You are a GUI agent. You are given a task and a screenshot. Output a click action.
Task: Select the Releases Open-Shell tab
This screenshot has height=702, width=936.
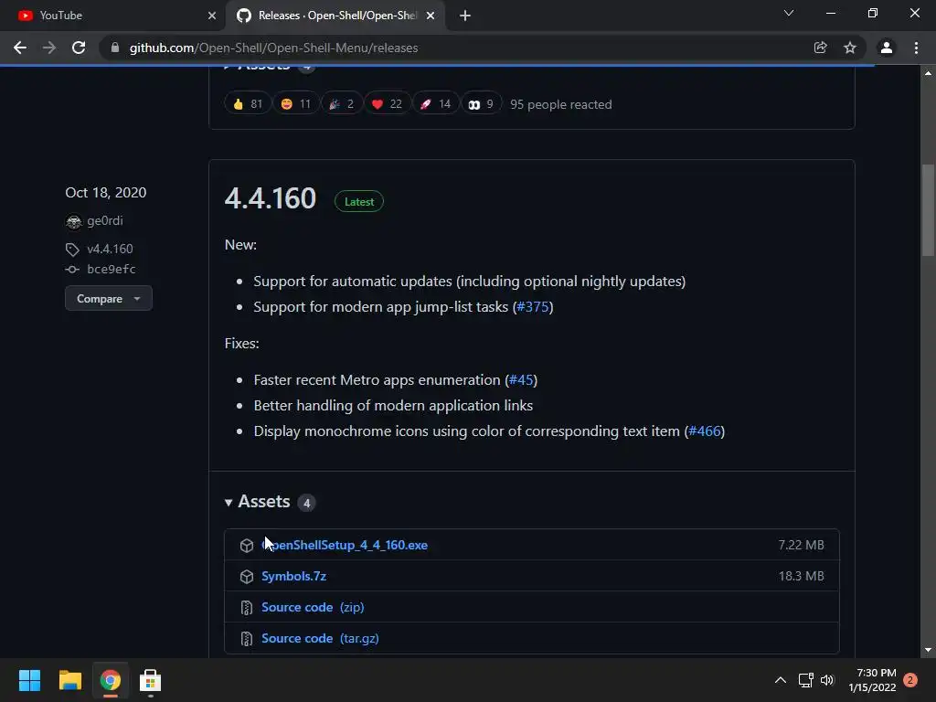(335, 16)
